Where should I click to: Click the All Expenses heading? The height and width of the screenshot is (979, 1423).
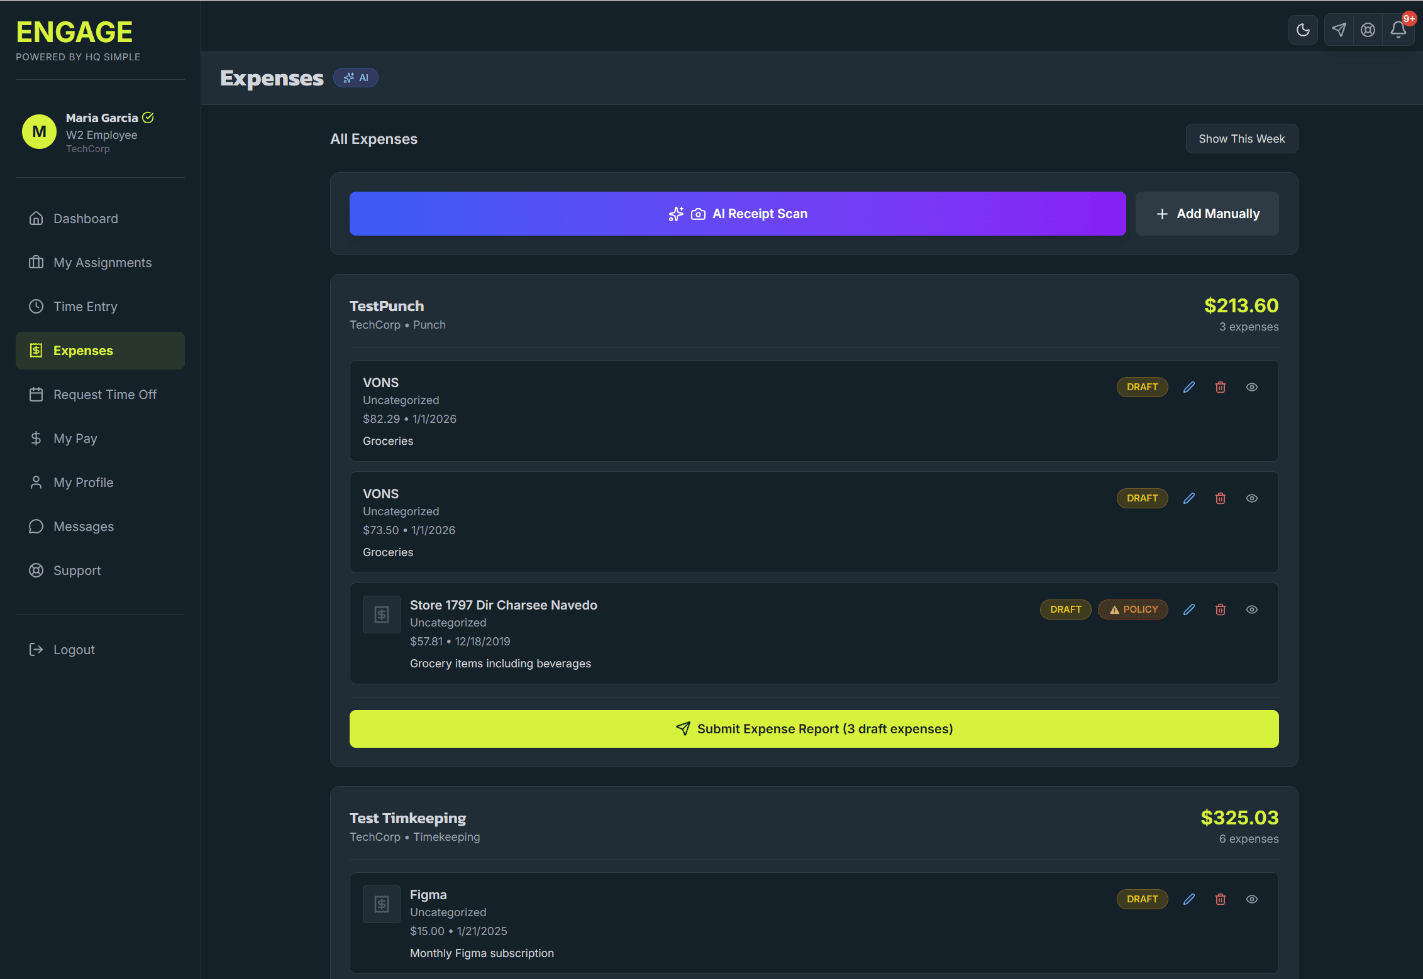[x=374, y=139]
